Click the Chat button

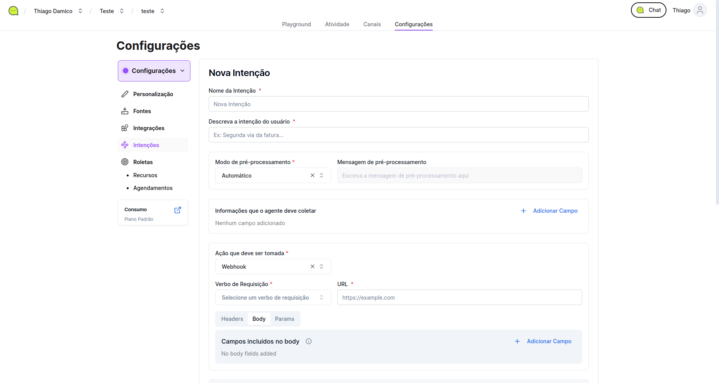(648, 10)
